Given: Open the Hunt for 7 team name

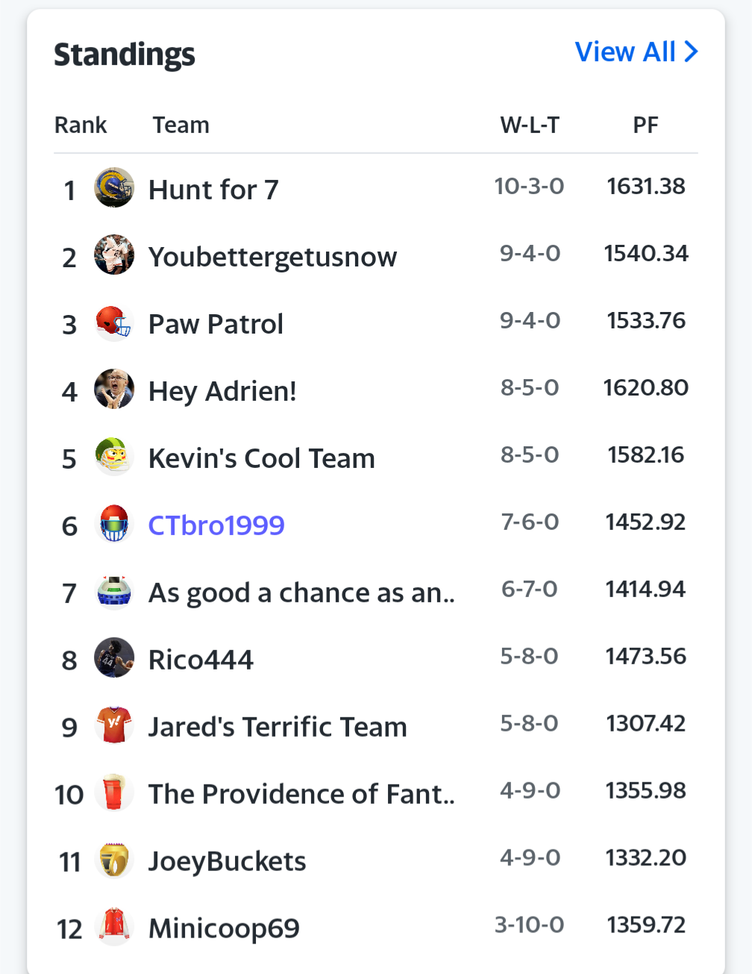Looking at the screenshot, I should click(x=213, y=190).
